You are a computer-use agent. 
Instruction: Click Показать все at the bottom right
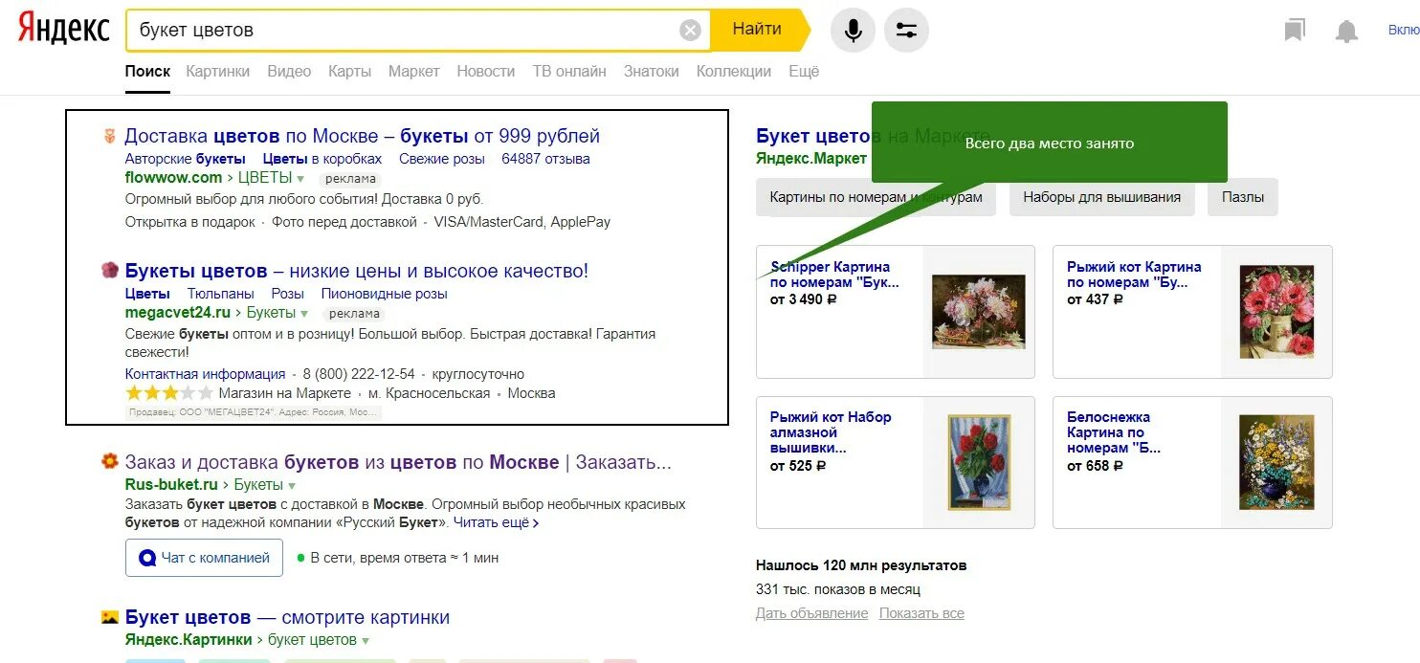tap(921, 613)
